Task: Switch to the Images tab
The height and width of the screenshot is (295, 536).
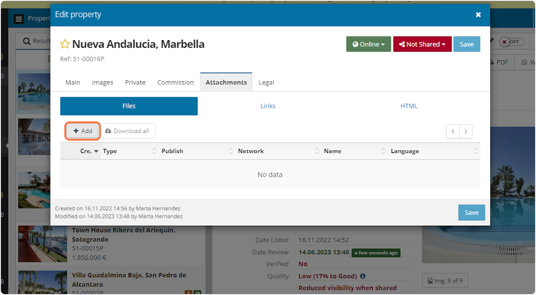Action: 102,83
